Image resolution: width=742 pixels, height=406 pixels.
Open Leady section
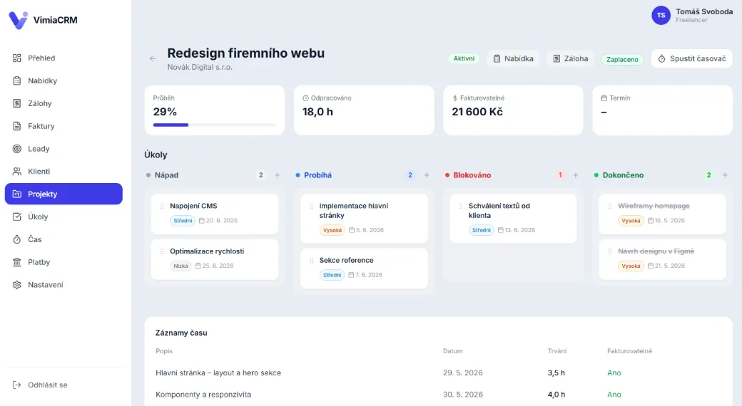coord(63,149)
